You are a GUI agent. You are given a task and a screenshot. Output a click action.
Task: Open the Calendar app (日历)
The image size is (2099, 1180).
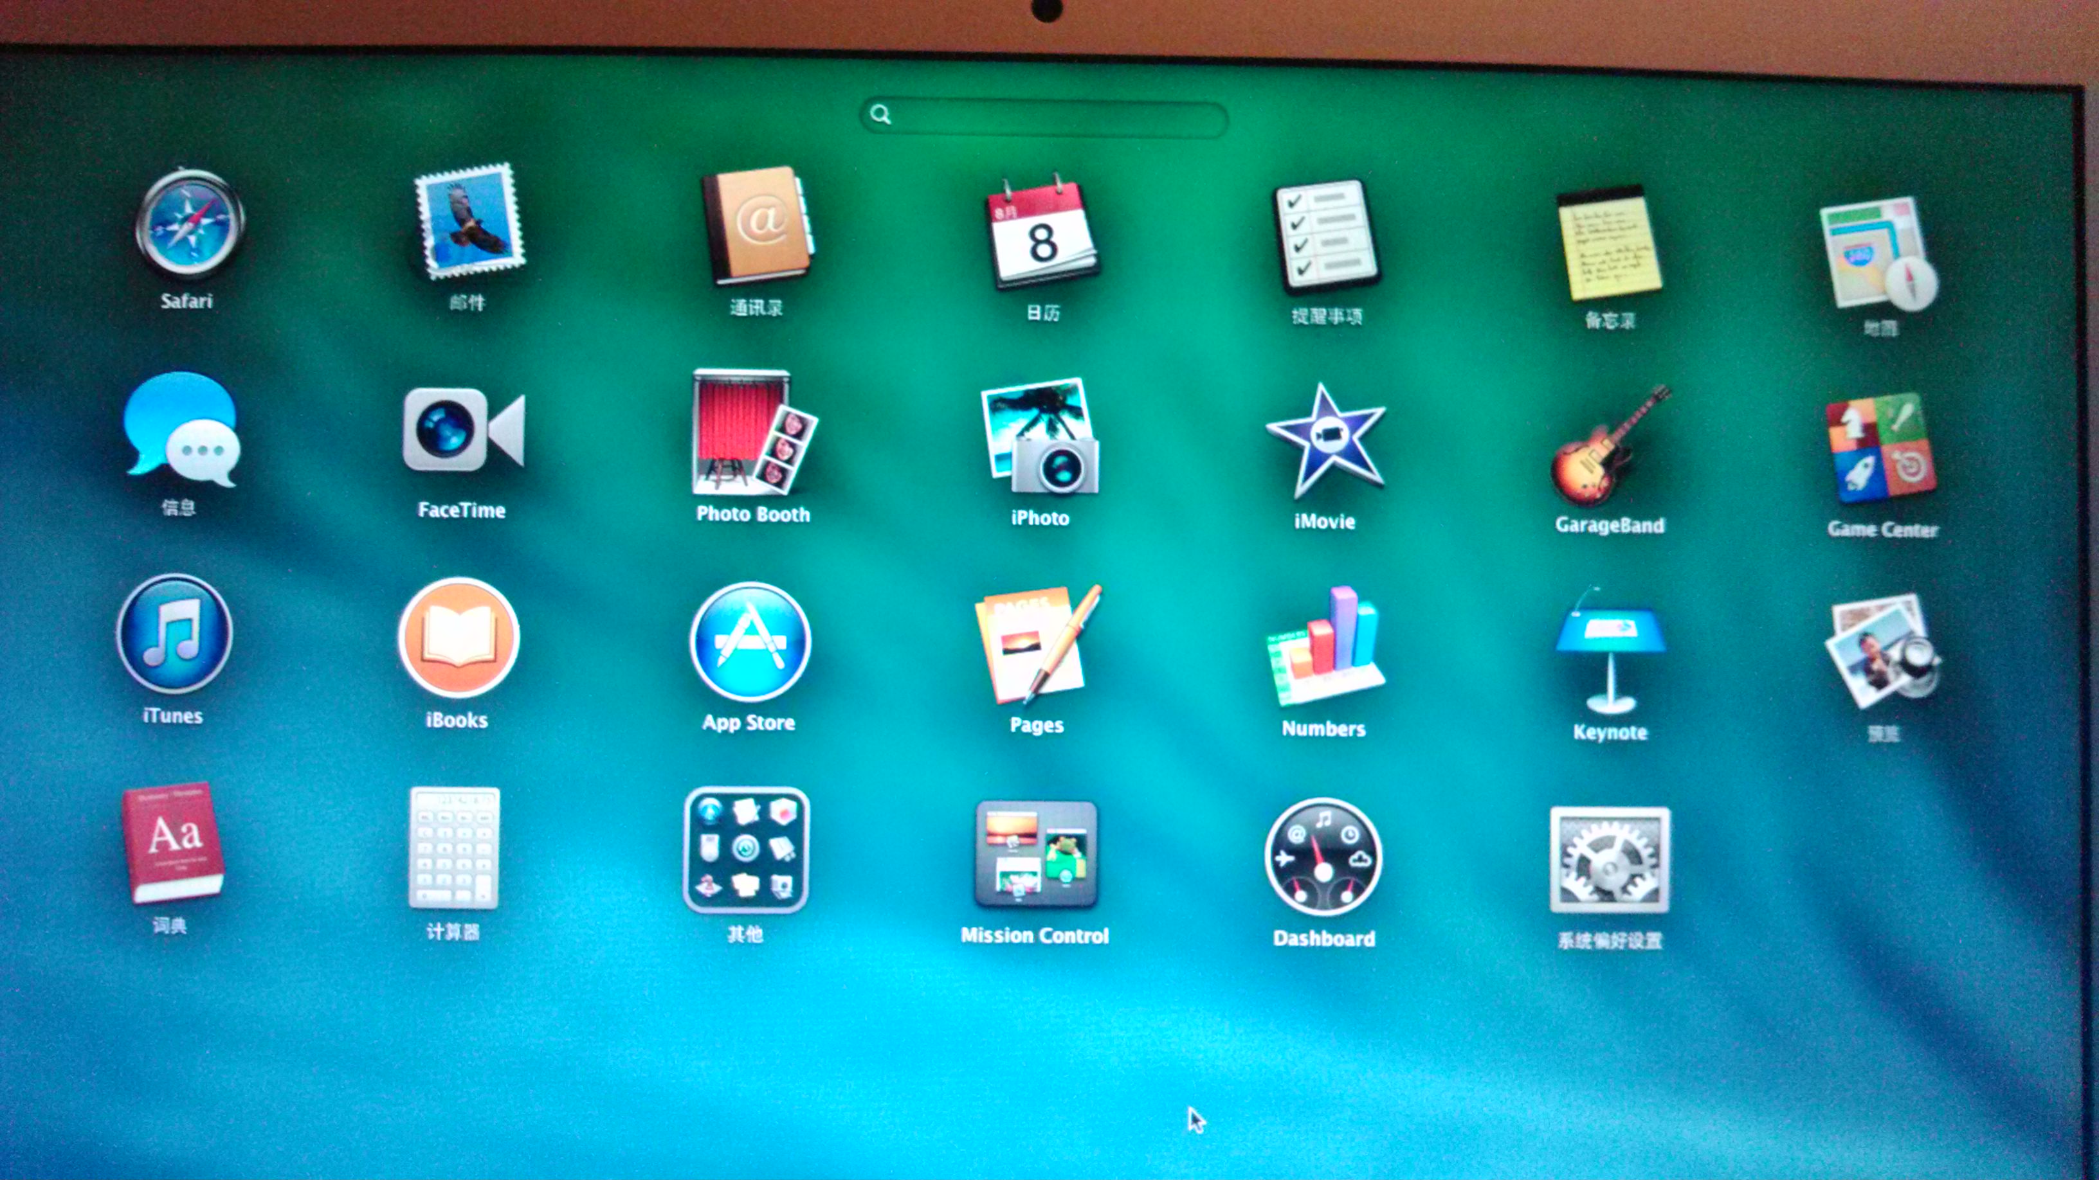click(1042, 231)
